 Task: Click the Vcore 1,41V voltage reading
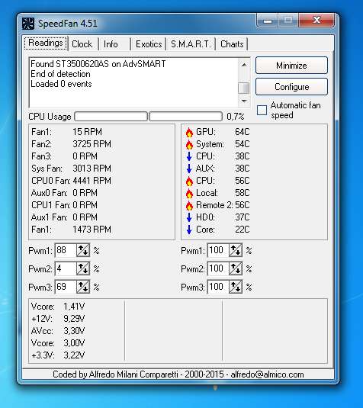[x=58, y=307]
